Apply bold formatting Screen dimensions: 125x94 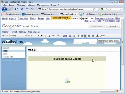pyautogui.click(x=42, y=36)
